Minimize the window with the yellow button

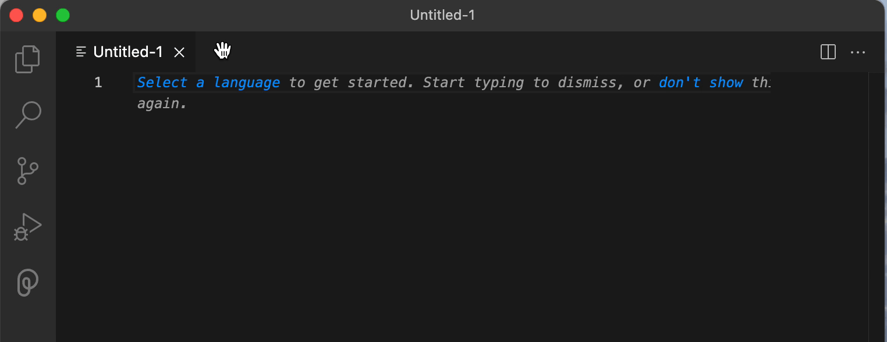tap(40, 15)
